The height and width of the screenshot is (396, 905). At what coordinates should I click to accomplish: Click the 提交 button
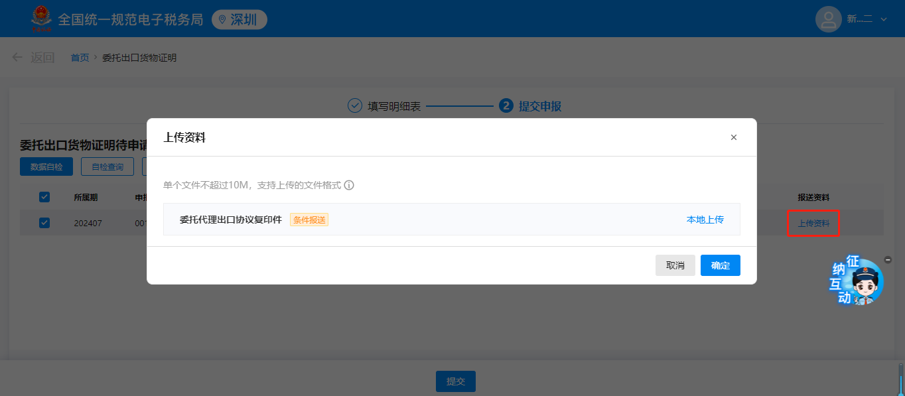456,381
